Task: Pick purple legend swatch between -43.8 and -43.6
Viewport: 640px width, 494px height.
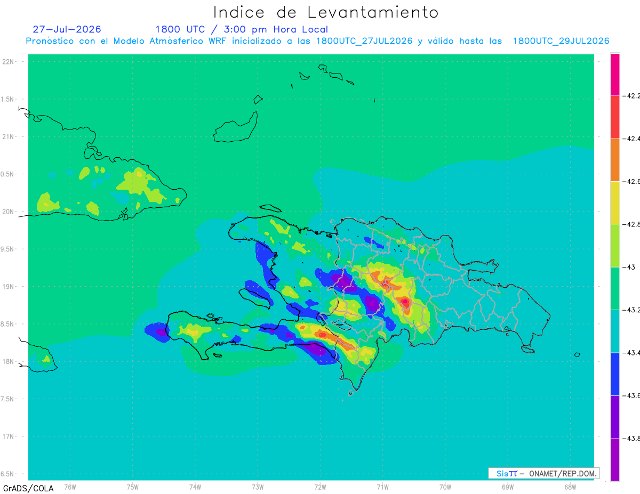Action: (x=615, y=417)
